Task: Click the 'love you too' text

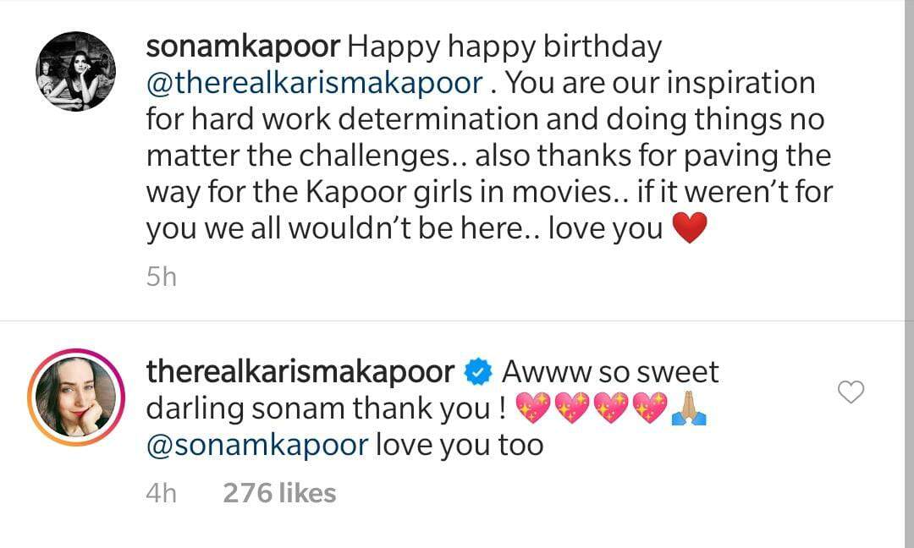Action: point(460,446)
